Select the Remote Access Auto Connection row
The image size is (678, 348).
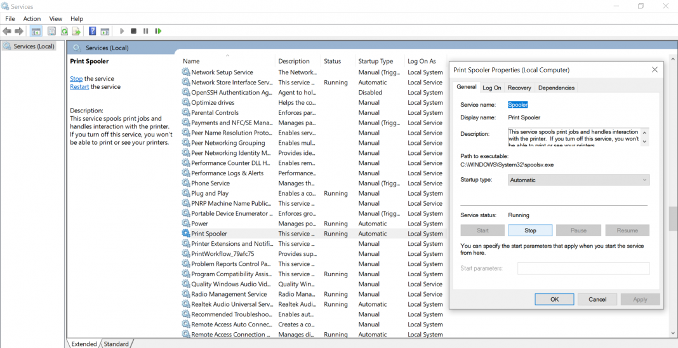[x=312, y=325]
